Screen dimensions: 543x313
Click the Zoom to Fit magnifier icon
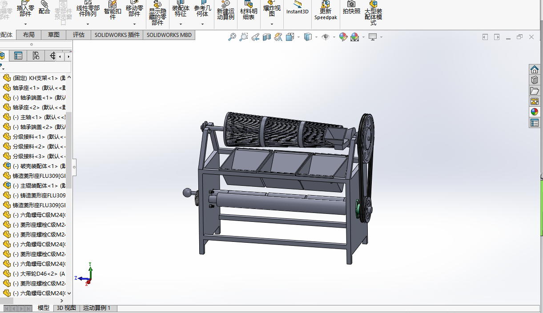pos(232,37)
